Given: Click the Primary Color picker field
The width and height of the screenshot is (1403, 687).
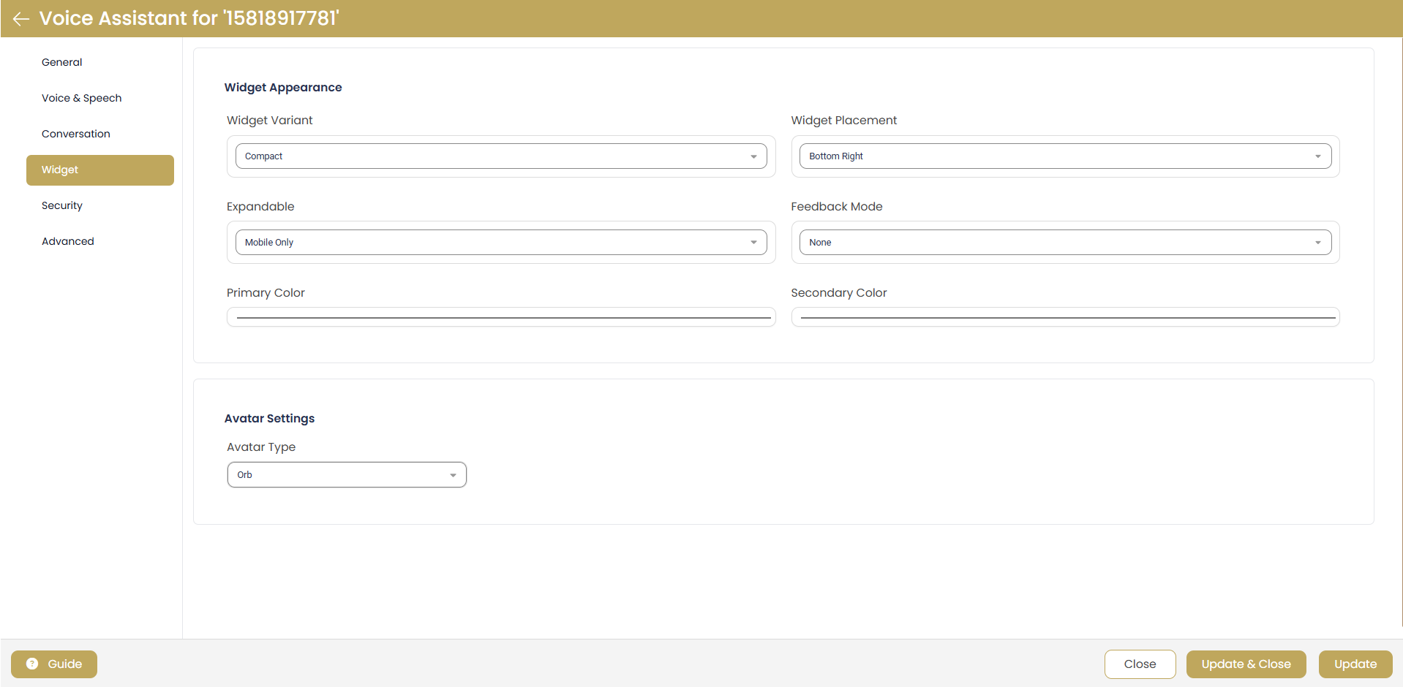Looking at the screenshot, I should (500, 317).
